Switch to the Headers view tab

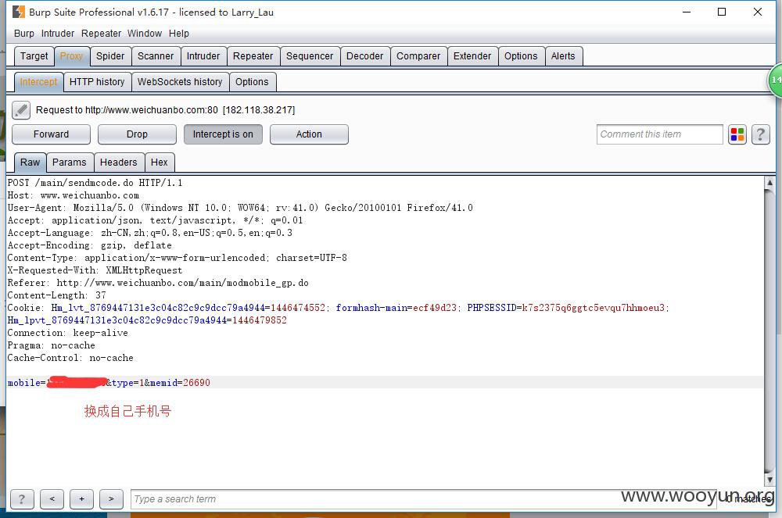click(x=118, y=163)
